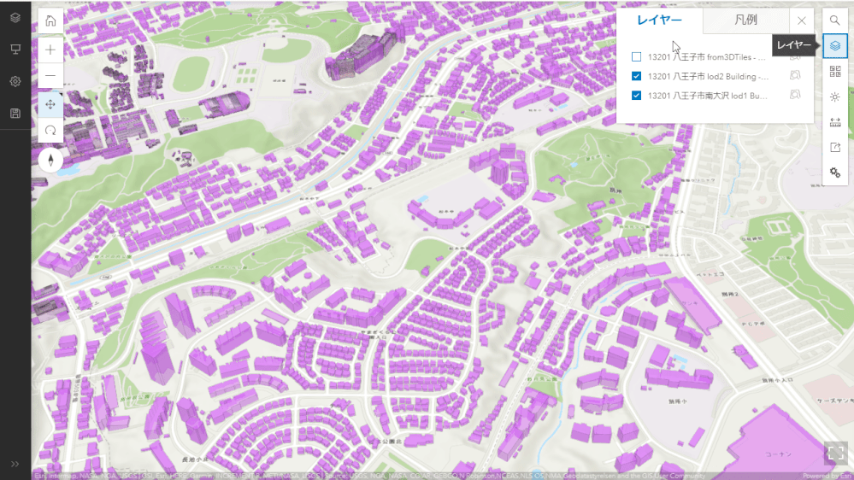Zoom to the lod2 Building layer extent

[x=795, y=76]
